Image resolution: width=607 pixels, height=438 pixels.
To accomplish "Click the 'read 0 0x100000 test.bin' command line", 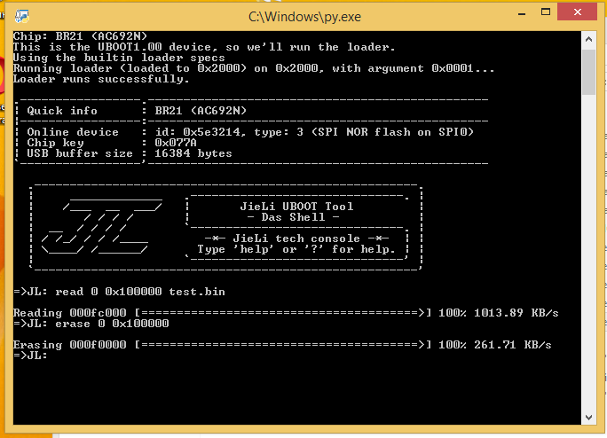I will point(140,292).
